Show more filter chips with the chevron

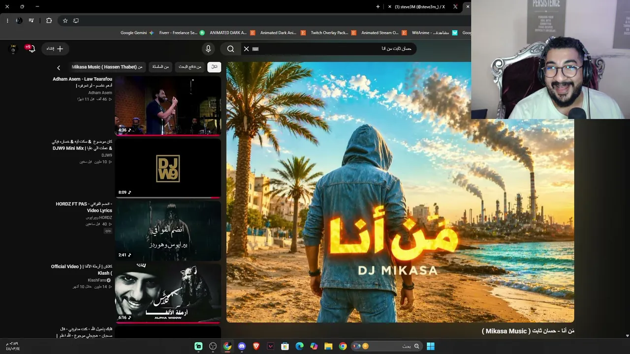coord(59,67)
